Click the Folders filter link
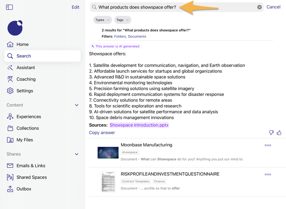Viewport: 286px width, 209px height. click(x=120, y=36)
